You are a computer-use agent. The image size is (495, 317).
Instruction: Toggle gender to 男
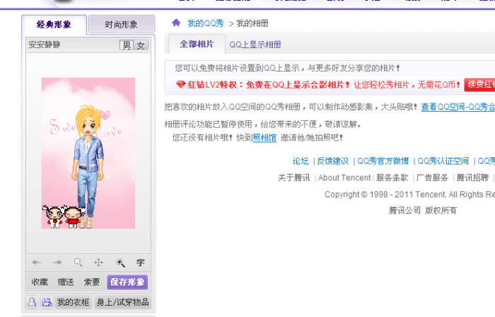(127, 45)
